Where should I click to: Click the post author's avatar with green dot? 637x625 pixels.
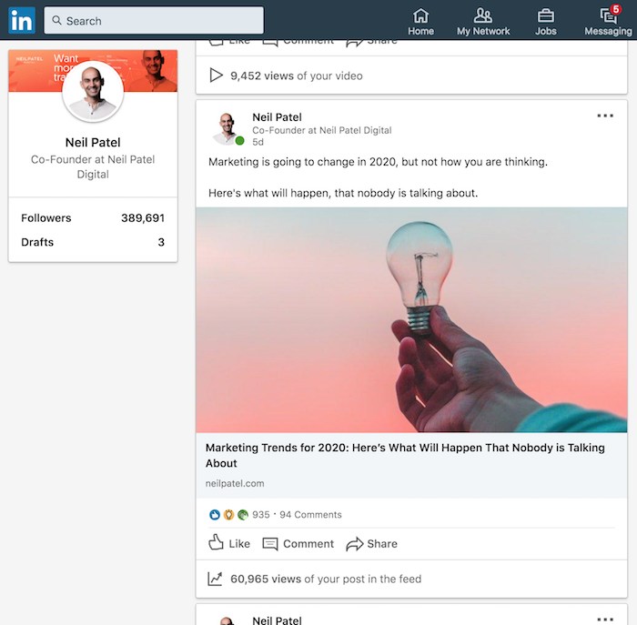pyautogui.click(x=227, y=129)
